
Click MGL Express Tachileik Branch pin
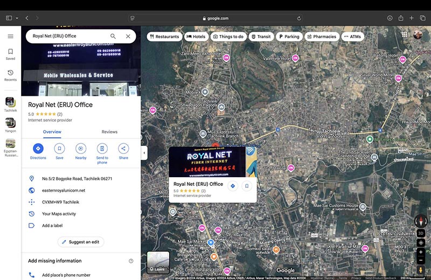click(203, 134)
